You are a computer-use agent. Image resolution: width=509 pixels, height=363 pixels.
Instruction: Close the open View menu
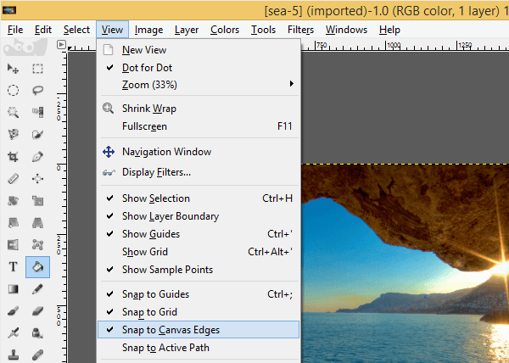(x=112, y=30)
